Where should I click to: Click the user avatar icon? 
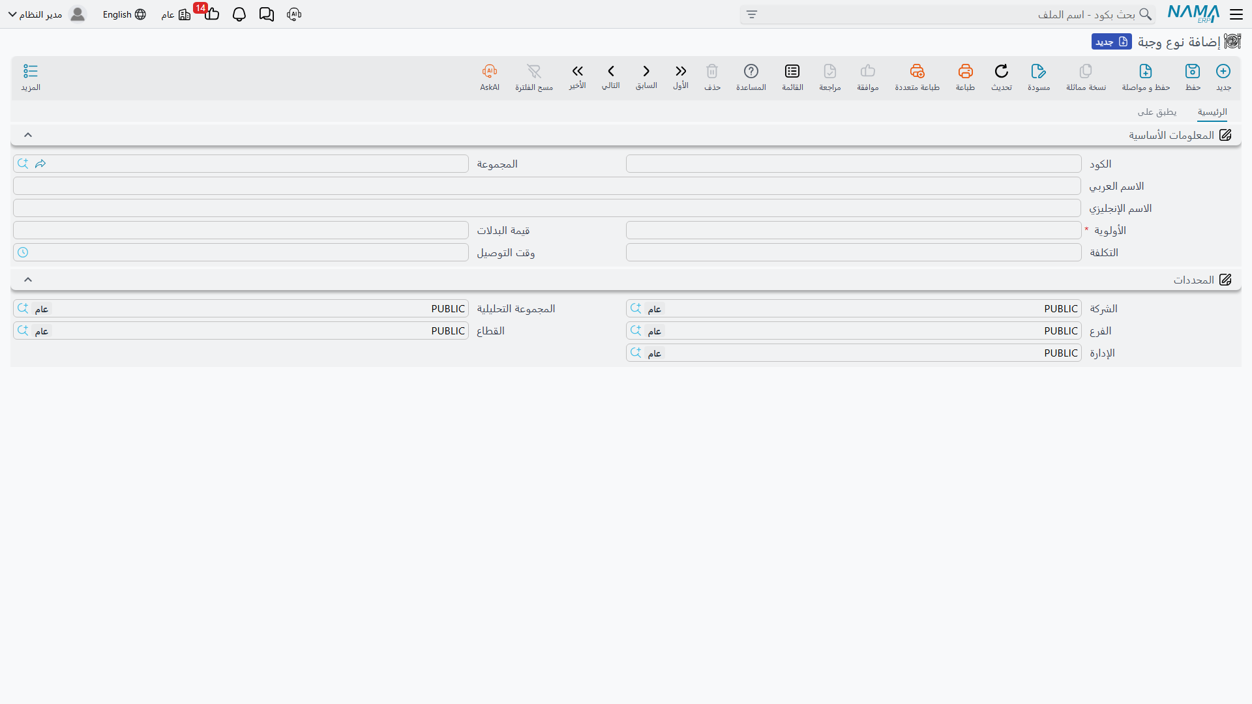[78, 14]
